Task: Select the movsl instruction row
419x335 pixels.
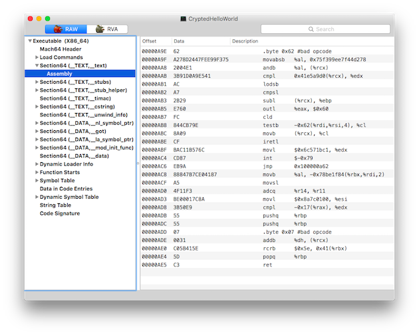Action: [x=267, y=183]
